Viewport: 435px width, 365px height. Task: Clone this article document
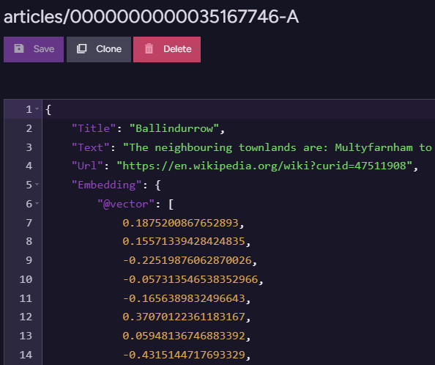[x=99, y=49]
